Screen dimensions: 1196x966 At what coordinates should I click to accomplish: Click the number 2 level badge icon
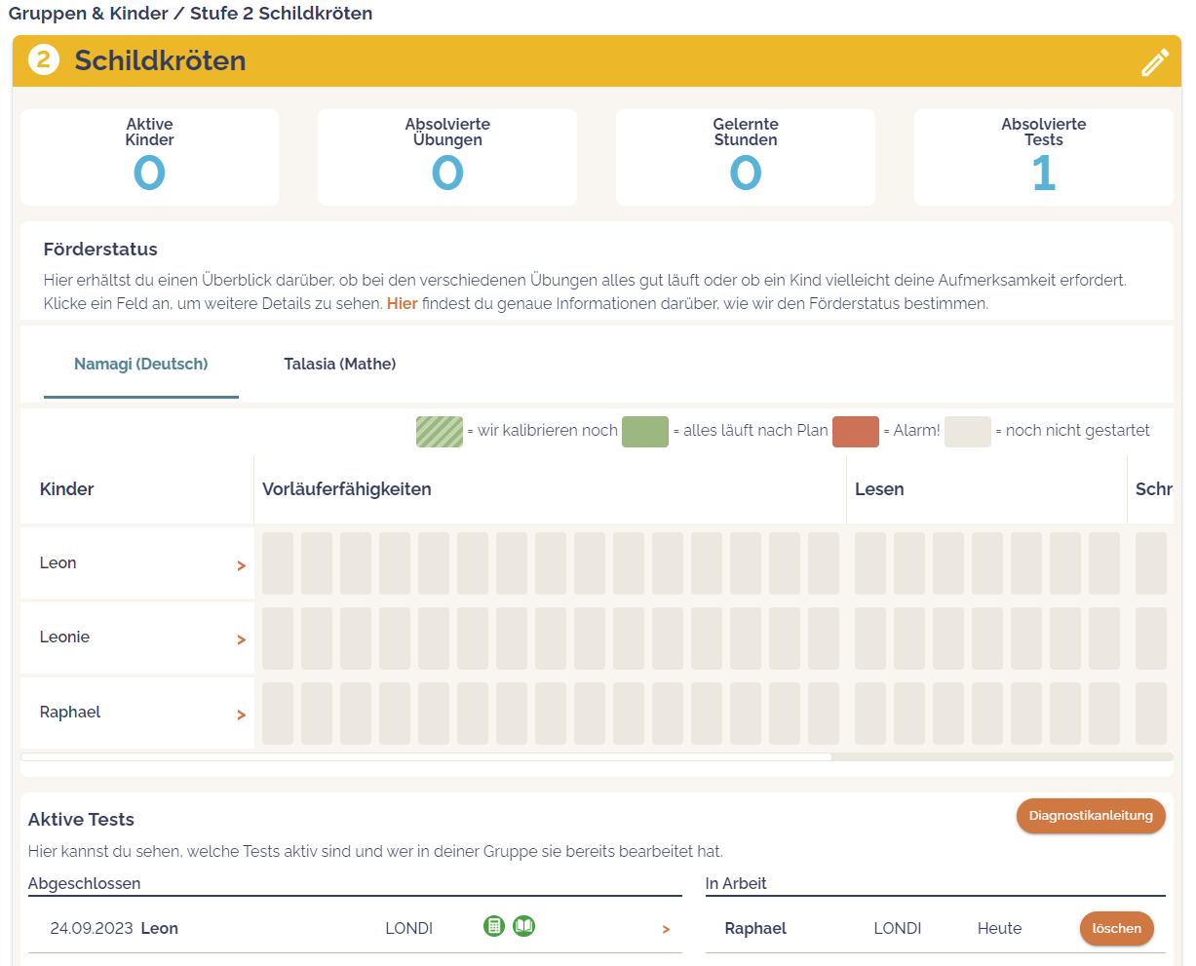coord(43,60)
